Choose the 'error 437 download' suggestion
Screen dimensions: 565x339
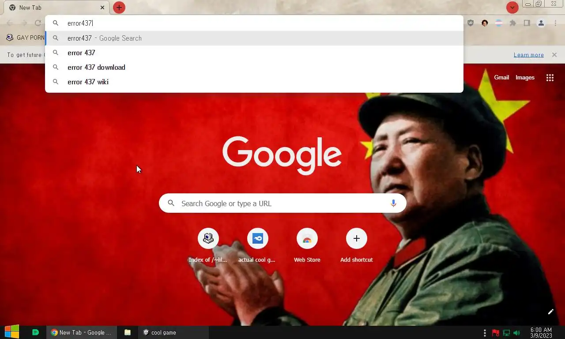[254, 67]
